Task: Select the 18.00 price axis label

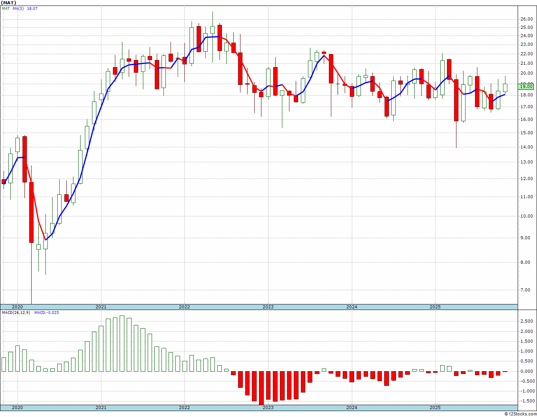Action: tap(526, 95)
